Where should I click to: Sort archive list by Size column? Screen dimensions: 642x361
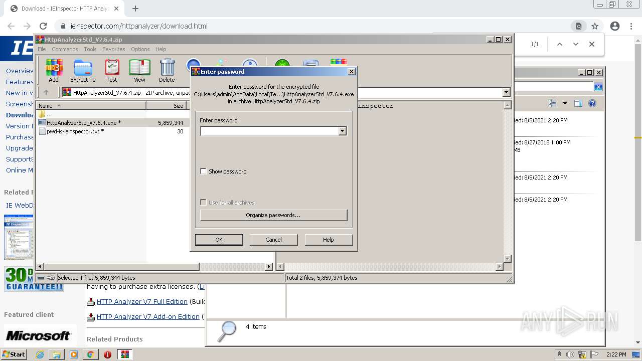[166, 106]
